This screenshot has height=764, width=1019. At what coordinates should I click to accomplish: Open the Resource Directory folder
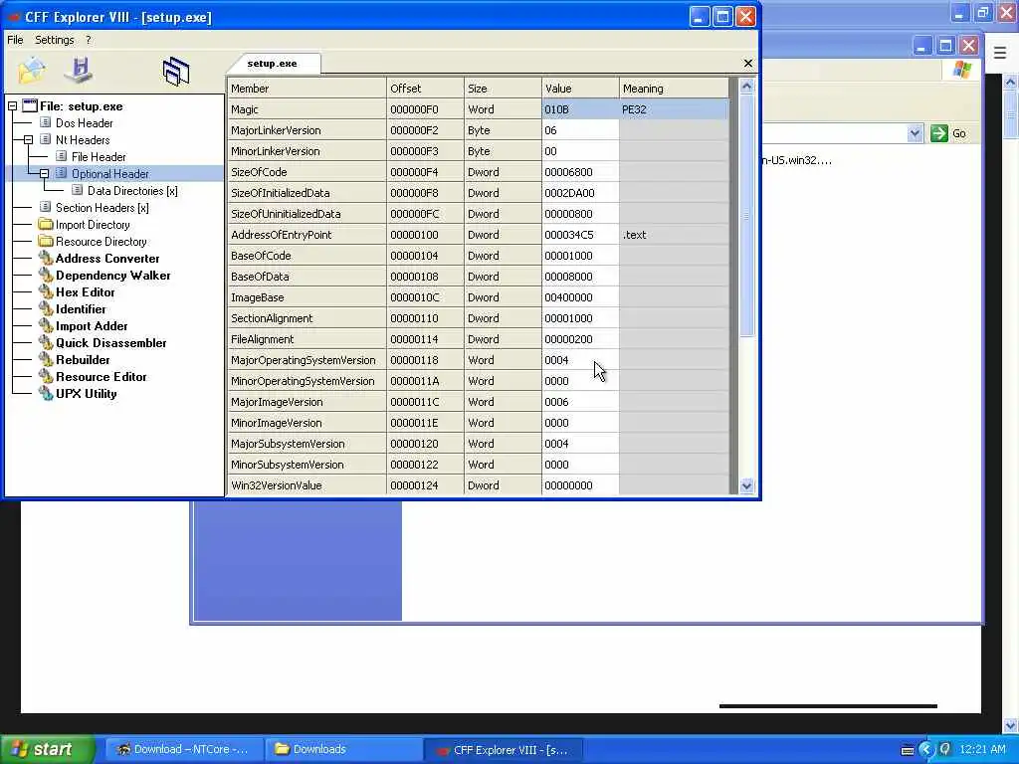(x=101, y=242)
